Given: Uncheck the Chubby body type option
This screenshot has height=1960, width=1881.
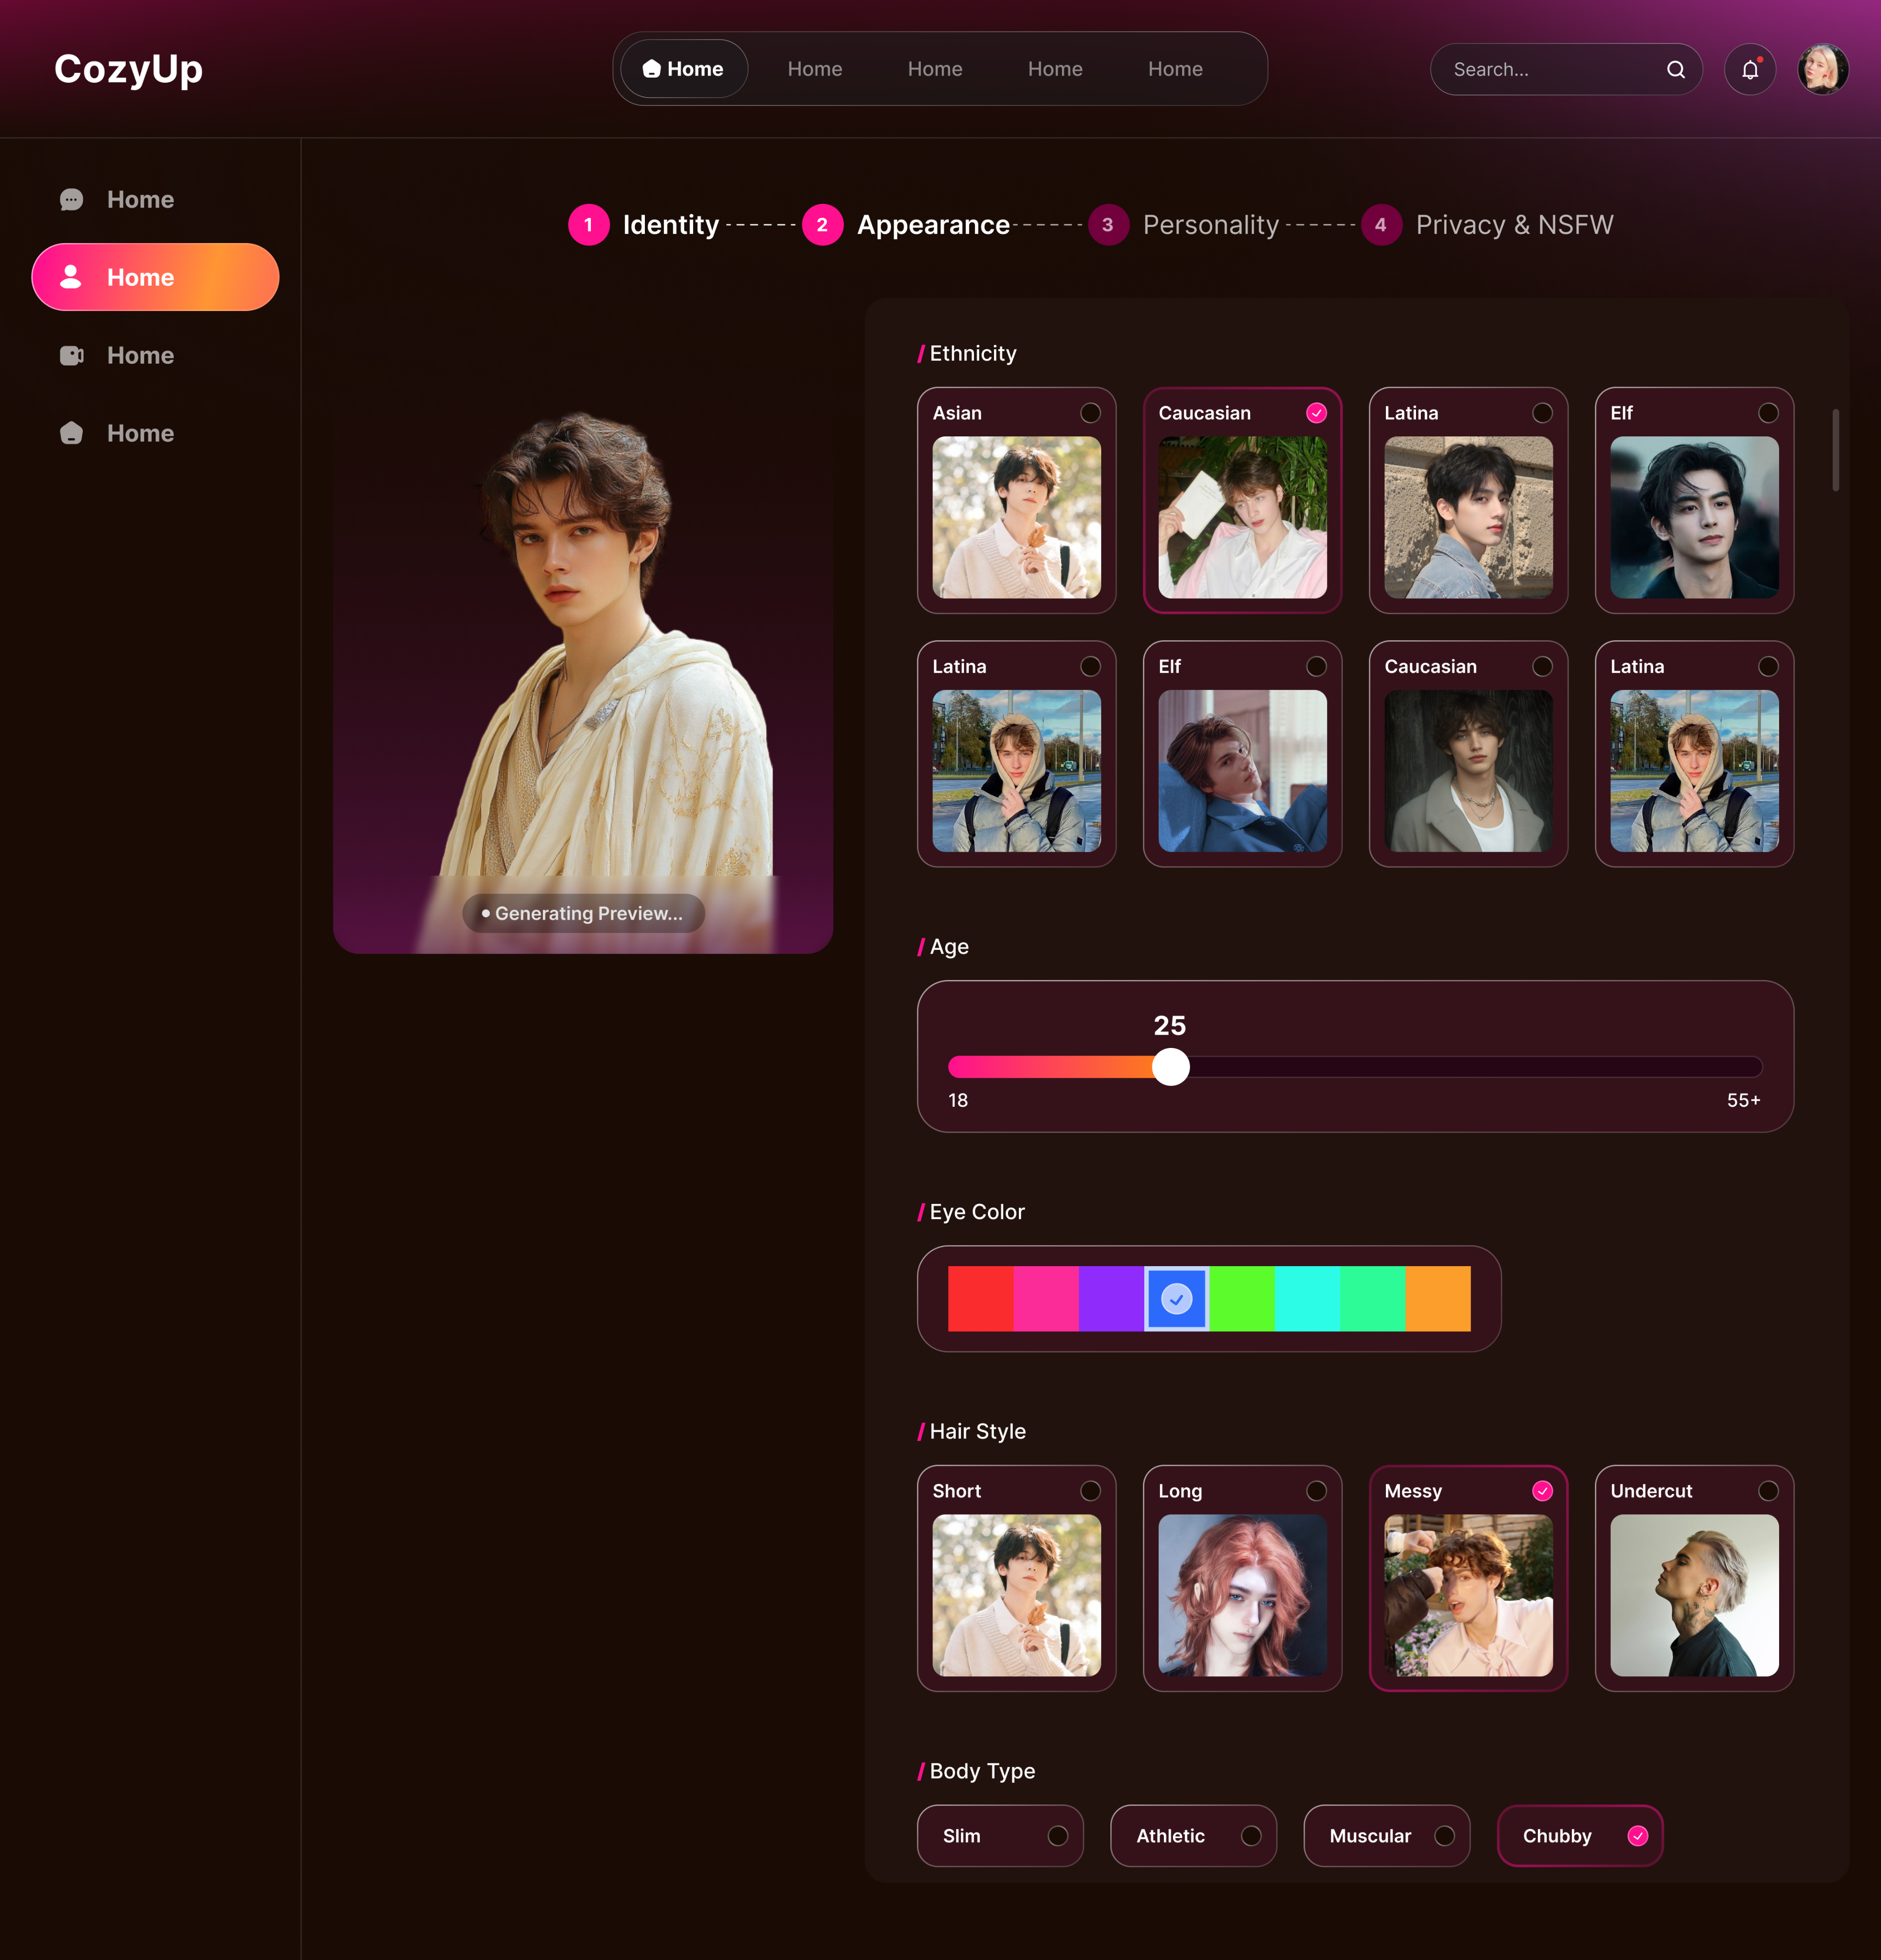Looking at the screenshot, I should pos(1580,1836).
